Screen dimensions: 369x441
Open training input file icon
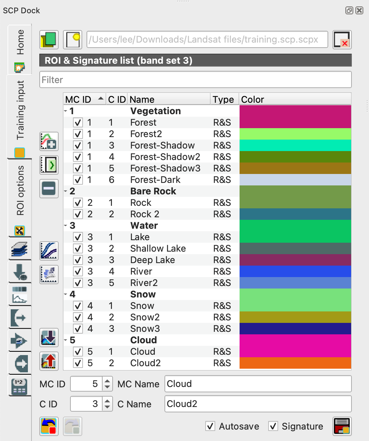point(49,39)
